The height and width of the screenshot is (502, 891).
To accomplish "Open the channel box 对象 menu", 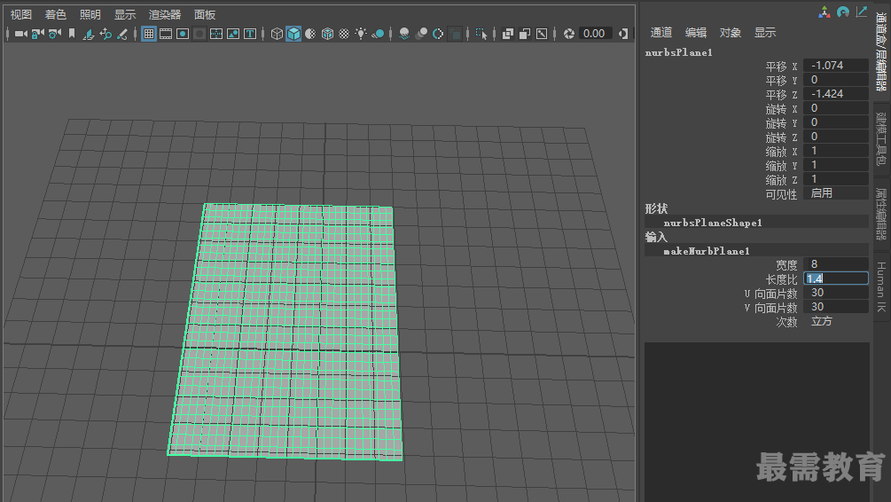I will coord(731,33).
